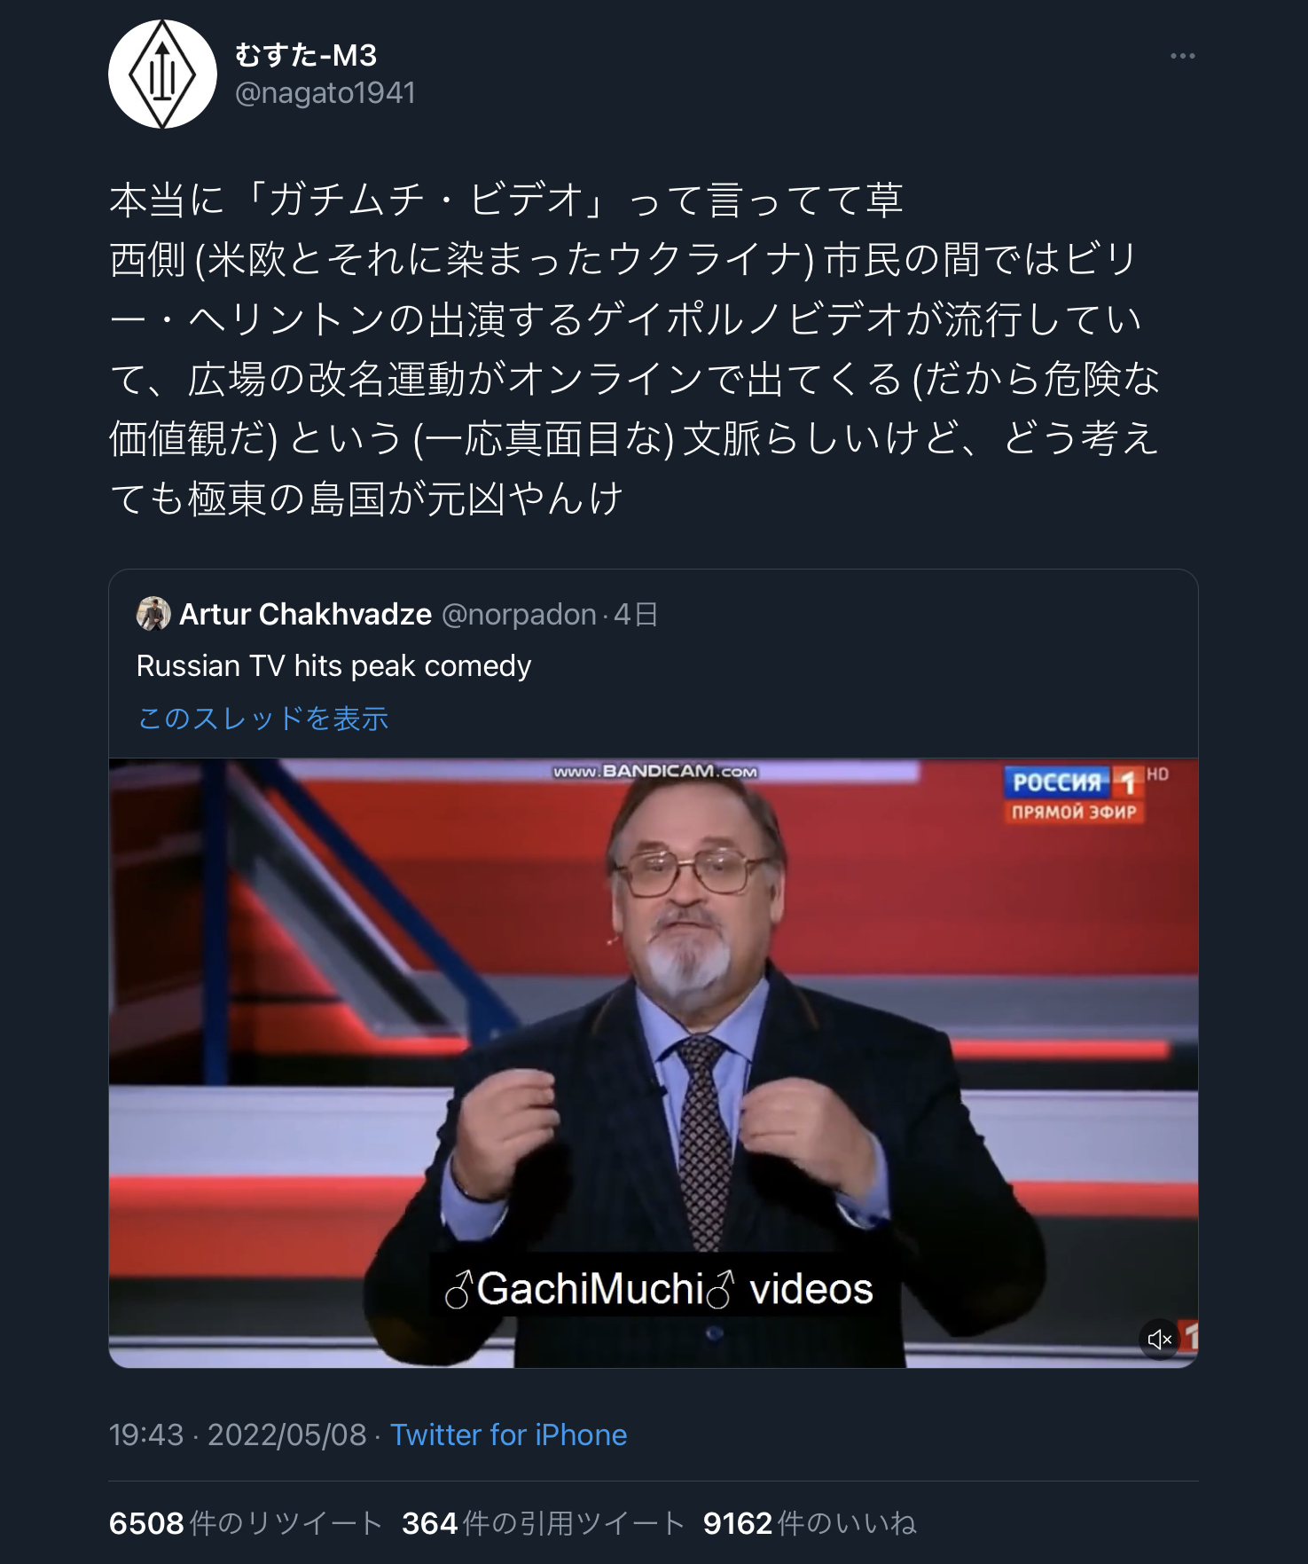Viewport: 1308px width, 1564px height.
Task: Click the 4日 date of quoted tweet
Action: (635, 614)
